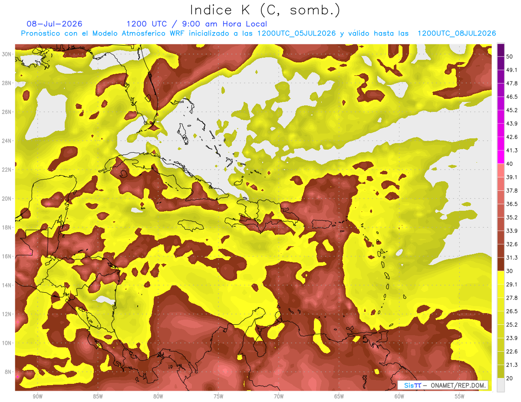Click the latitude axis label "14N"
This screenshot has width=521, height=402.
pos(7,285)
